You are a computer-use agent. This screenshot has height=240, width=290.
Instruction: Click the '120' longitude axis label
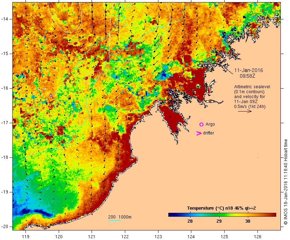[59, 236]
